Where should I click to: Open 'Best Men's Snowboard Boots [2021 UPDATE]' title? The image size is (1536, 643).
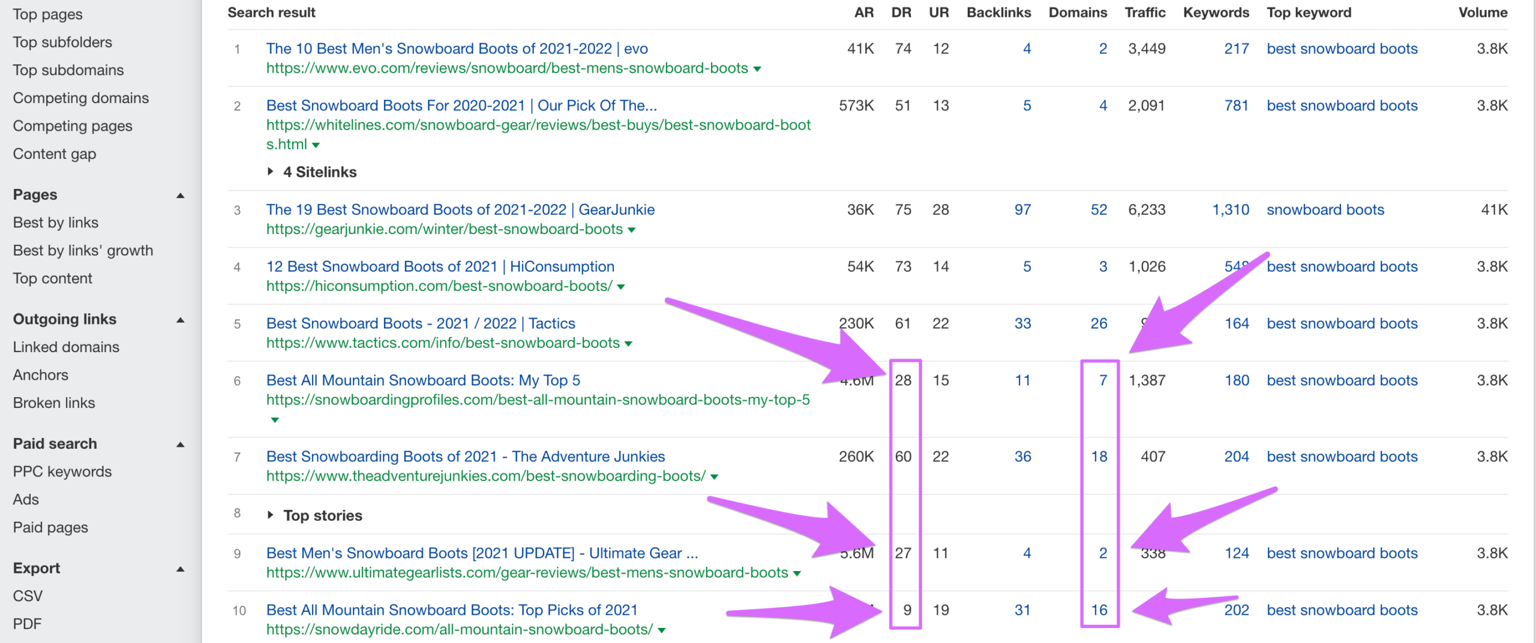[x=482, y=553]
